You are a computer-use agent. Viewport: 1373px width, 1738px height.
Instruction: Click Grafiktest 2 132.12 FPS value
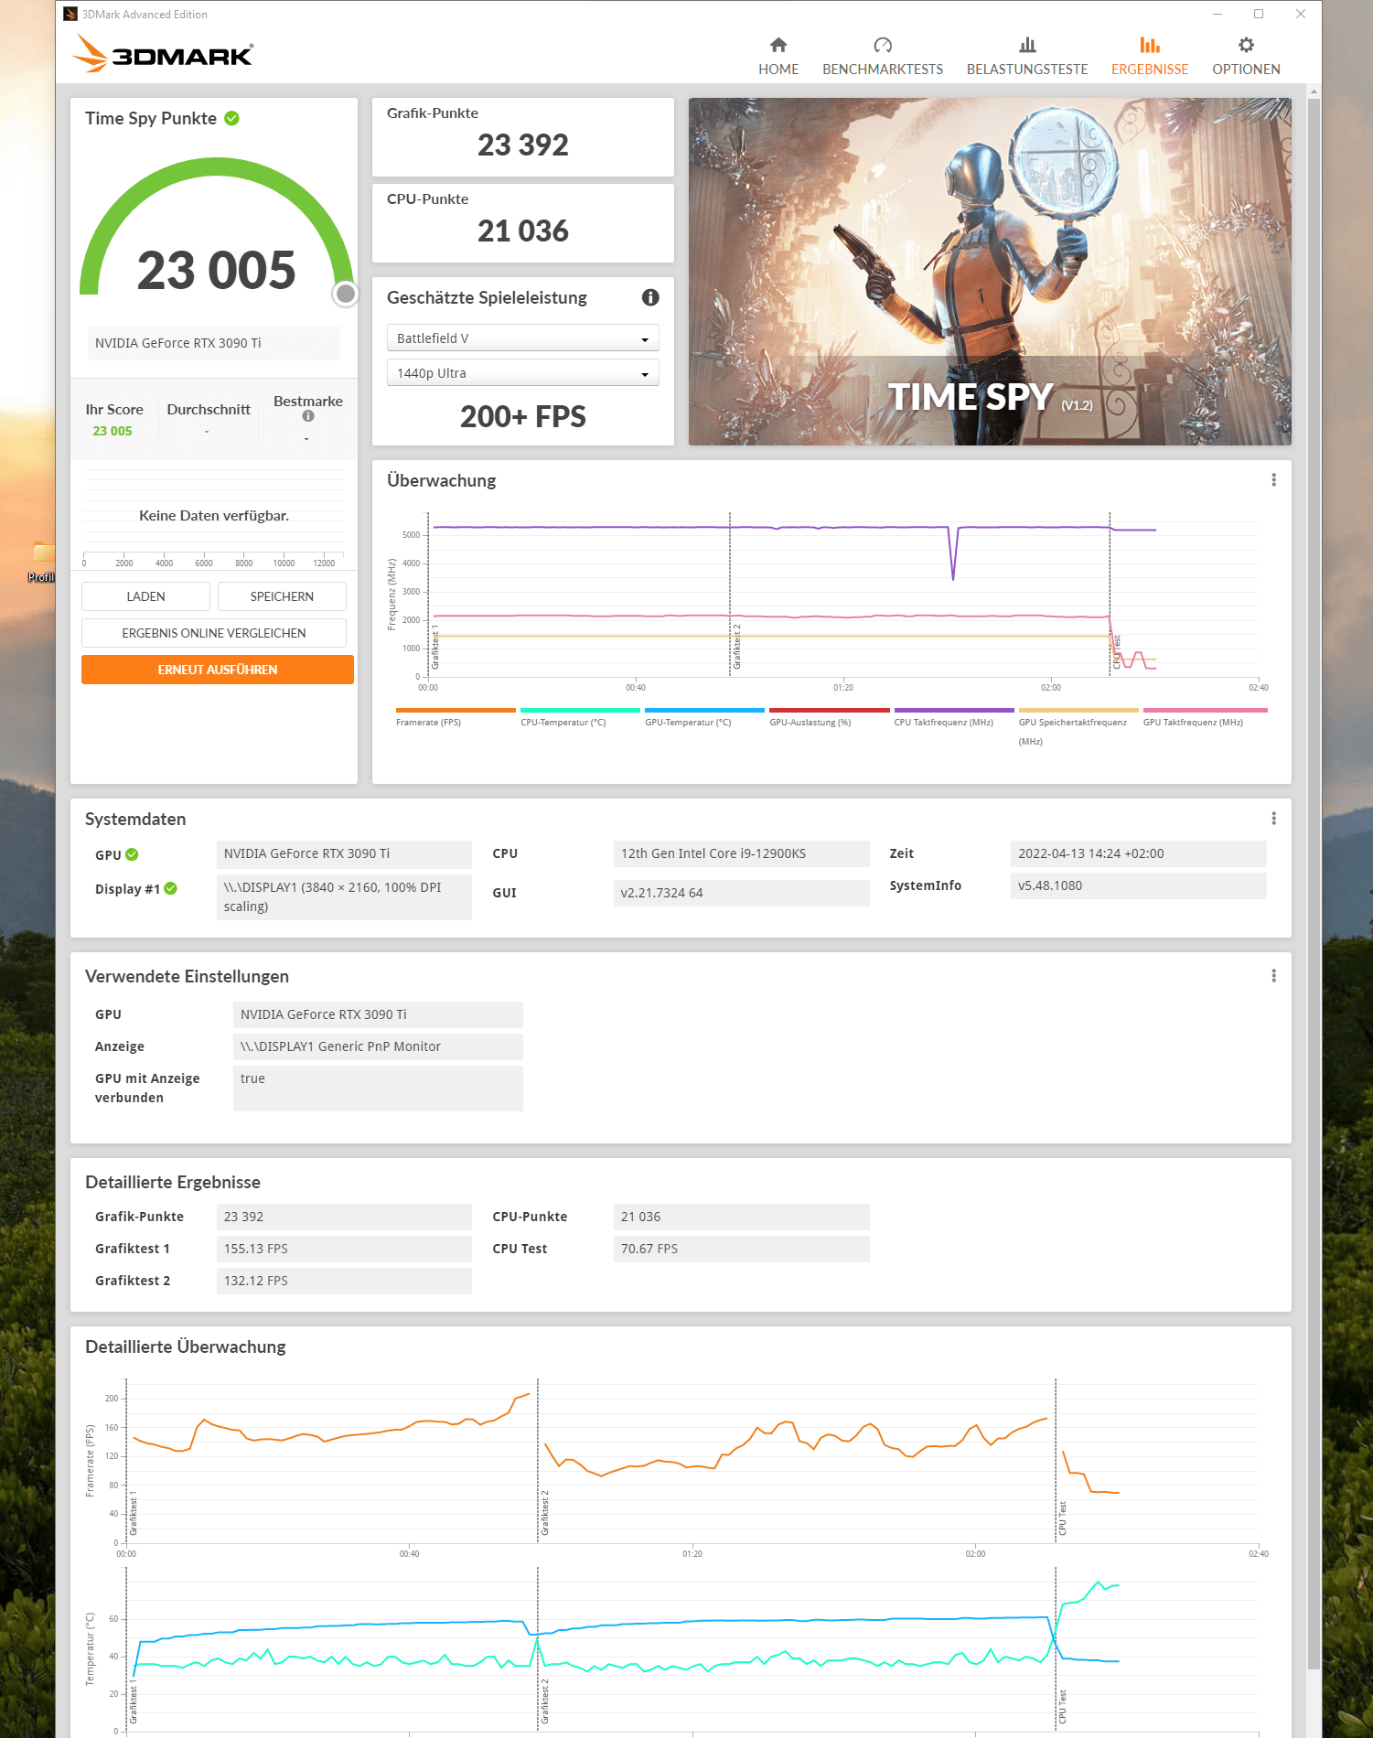[344, 1282]
